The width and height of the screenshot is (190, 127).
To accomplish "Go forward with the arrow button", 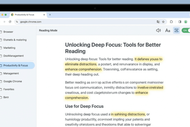I will pyautogui.click(x=4, y=22).
